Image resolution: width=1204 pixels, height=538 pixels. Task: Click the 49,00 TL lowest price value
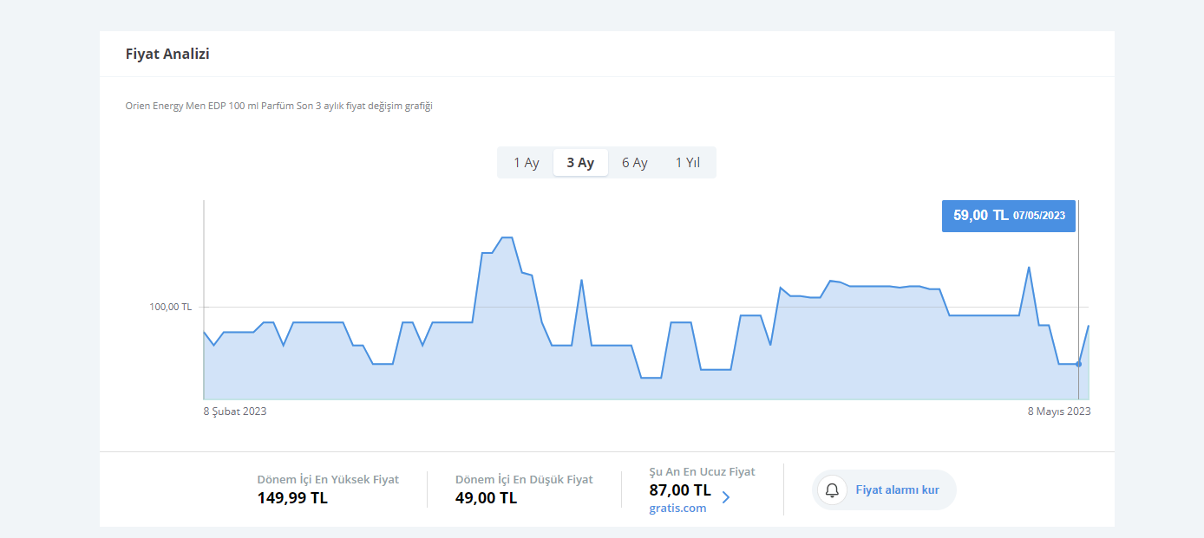point(486,498)
